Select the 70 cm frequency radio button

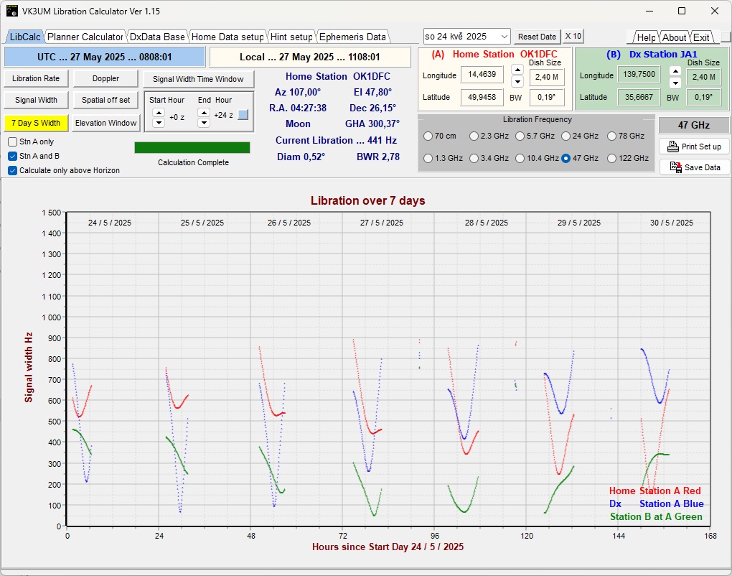[x=428, y=136]
